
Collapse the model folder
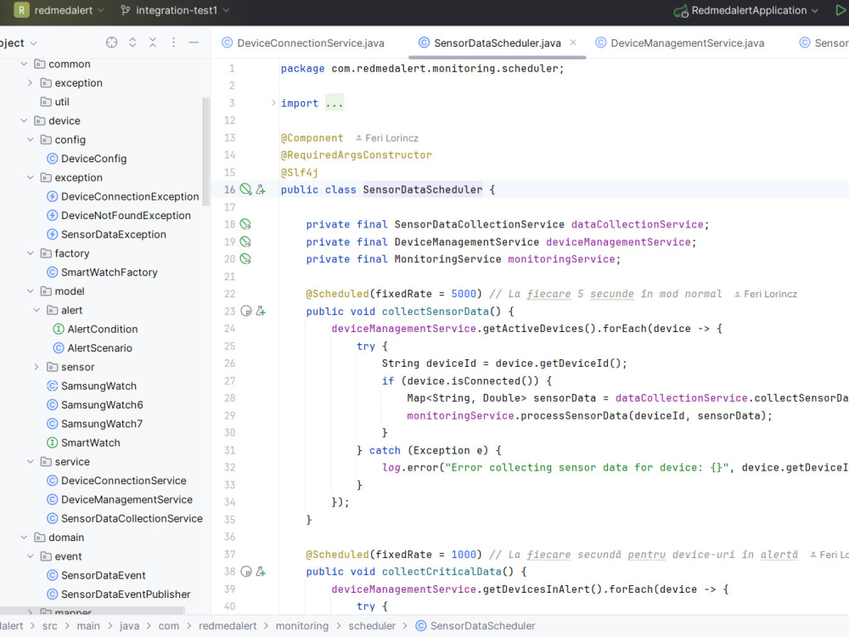31,291
